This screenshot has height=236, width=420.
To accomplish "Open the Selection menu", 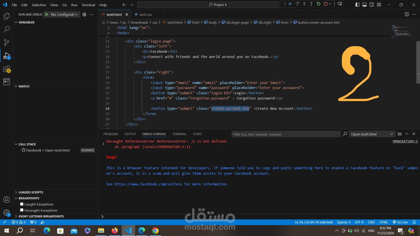I will [x=39, y=5].
